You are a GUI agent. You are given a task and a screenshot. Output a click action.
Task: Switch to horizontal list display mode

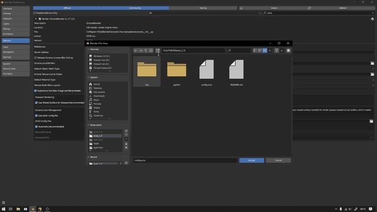260,51
